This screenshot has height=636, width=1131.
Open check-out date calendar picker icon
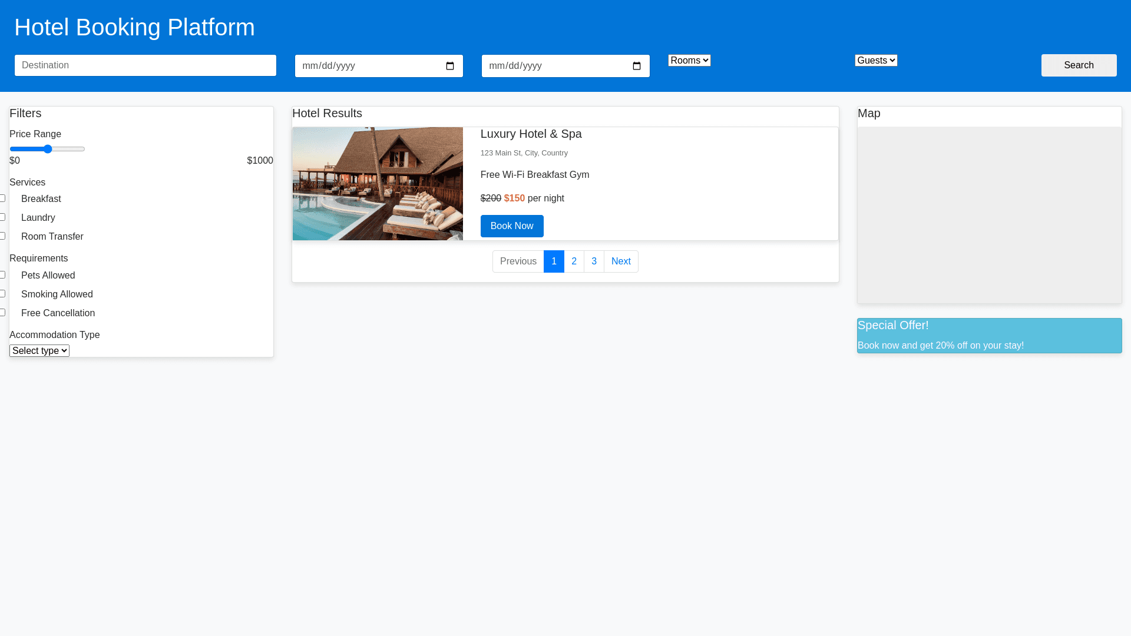(x=637, y=66)
